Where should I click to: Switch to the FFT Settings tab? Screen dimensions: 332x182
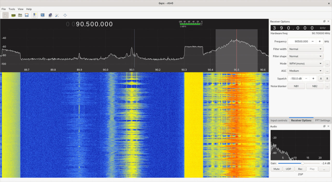(322, 120)
